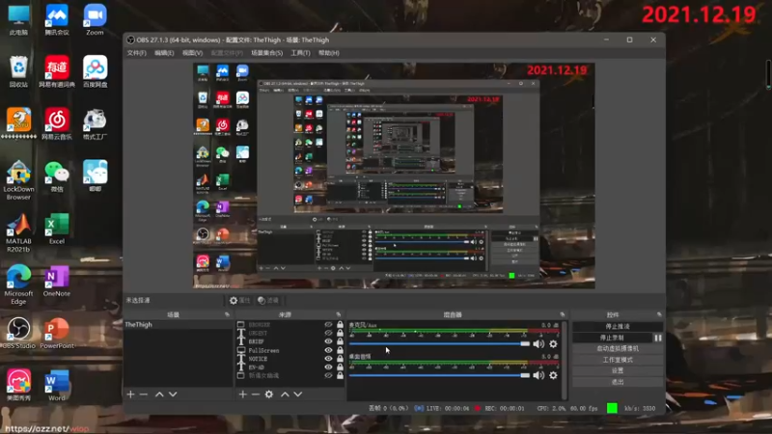The image size is (772, 434).
Task: Pop out the Audio Mixer (混音器) dock
Action: [x=563, y=314]
